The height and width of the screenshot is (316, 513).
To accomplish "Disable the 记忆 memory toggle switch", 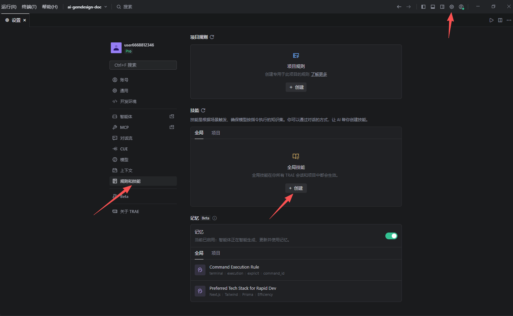I will coord(391,236).
